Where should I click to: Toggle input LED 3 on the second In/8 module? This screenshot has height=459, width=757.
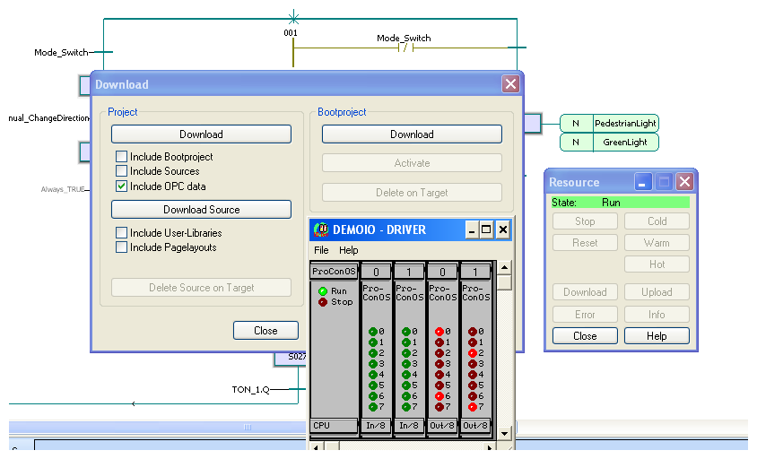405,364
